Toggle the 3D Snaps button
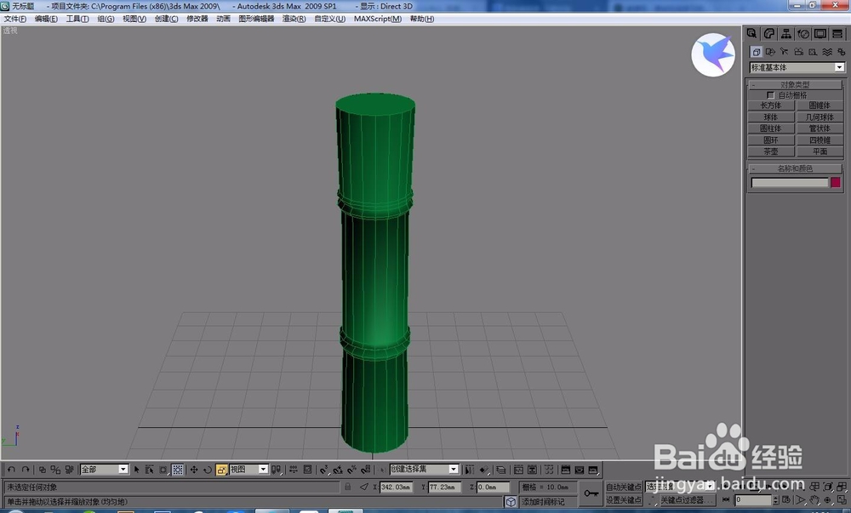This screenshot has height=513, width=851. (x=324, y=470)
